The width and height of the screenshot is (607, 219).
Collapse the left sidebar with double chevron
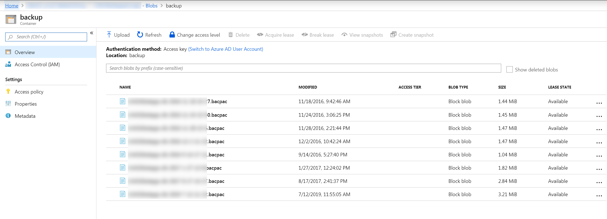click(92, 33)
